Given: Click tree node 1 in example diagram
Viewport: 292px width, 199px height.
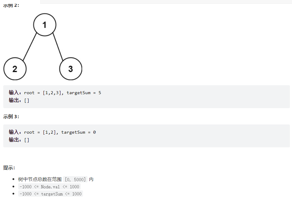Looking at the screenshot, I should [45, 25].
